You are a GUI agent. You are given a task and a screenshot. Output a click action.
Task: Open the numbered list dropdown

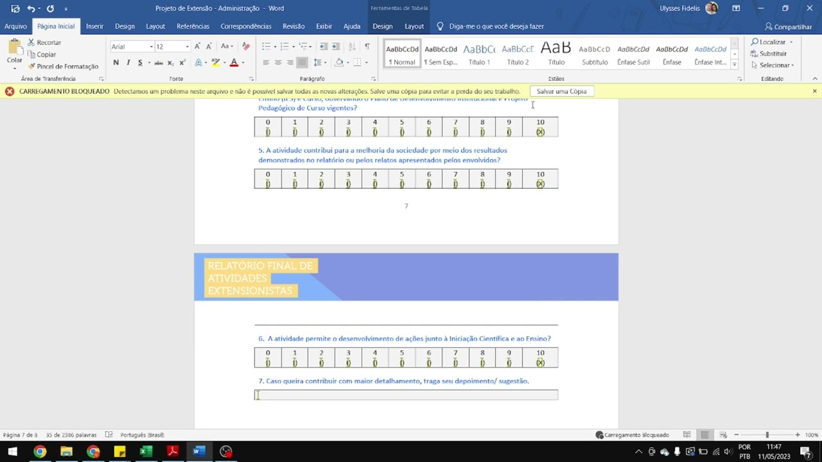coord(294,46)
